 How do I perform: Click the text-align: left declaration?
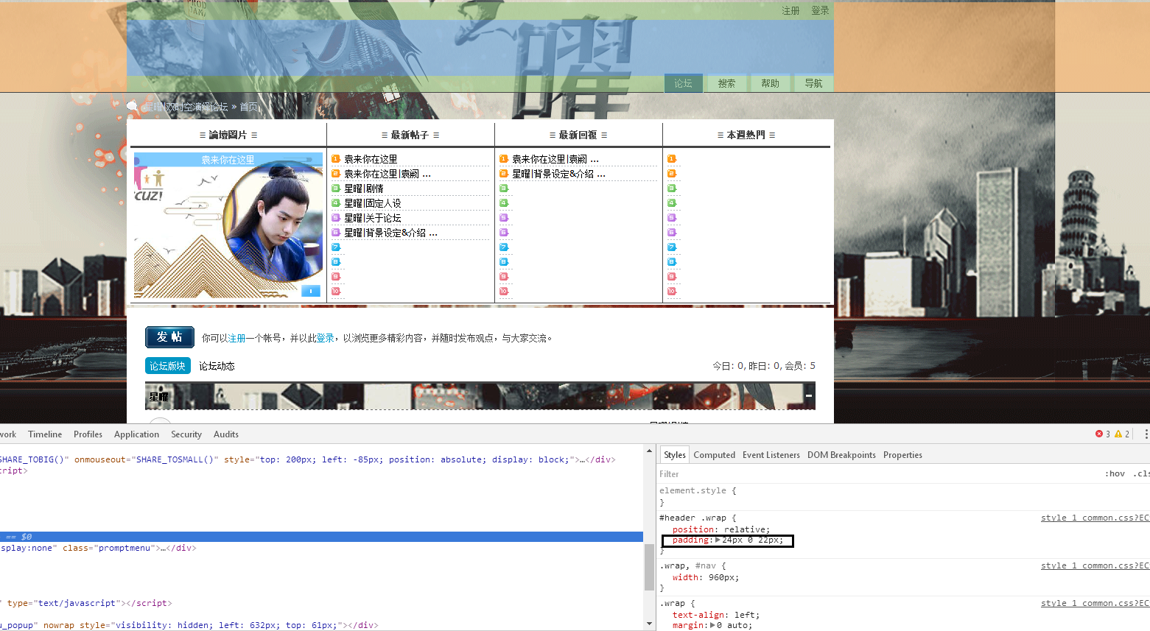tap(716, 615)
